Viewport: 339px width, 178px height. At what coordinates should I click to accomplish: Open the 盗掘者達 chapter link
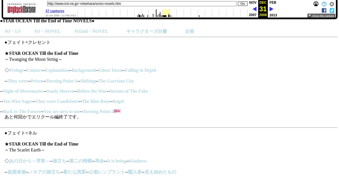pos(17,172)
